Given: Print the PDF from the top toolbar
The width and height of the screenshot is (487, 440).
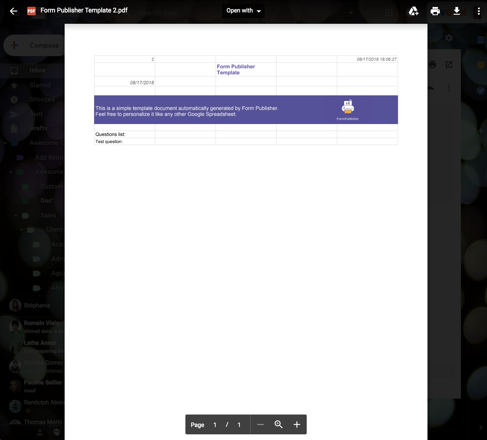Looking at the screenshot, I should [x=435, y=11].
